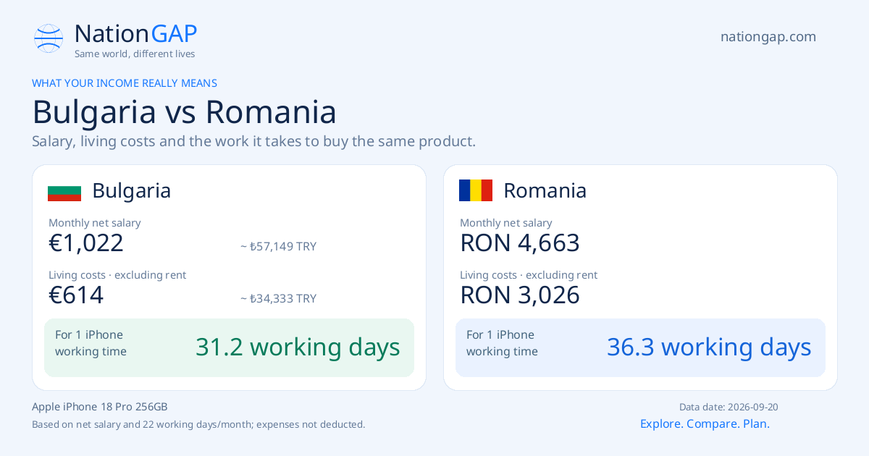The height and width of the screenshot is (456, 869).
Task: Click the €614 living costs value
Action: click(76, 295)
